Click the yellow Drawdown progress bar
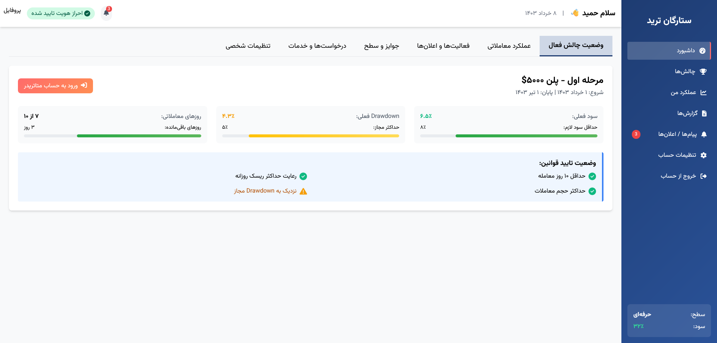This screenshot has height=343, width=717. (323, 136)
